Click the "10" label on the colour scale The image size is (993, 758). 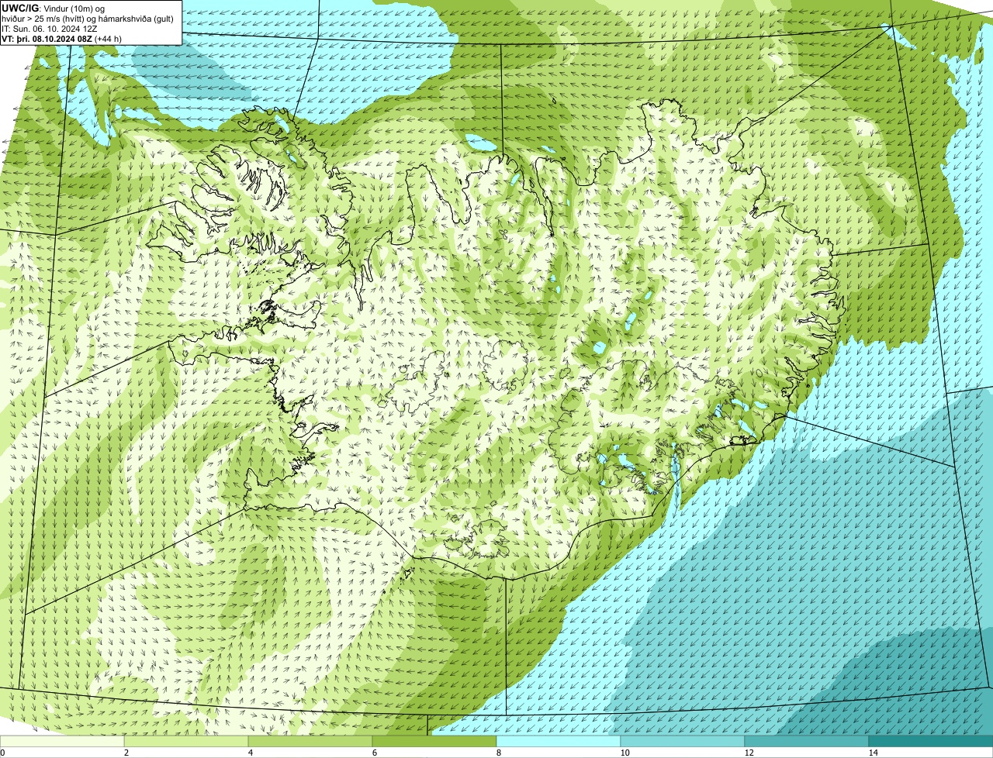[x=625, y=753]
